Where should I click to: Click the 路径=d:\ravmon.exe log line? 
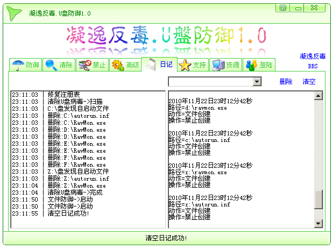pos(198,108)
